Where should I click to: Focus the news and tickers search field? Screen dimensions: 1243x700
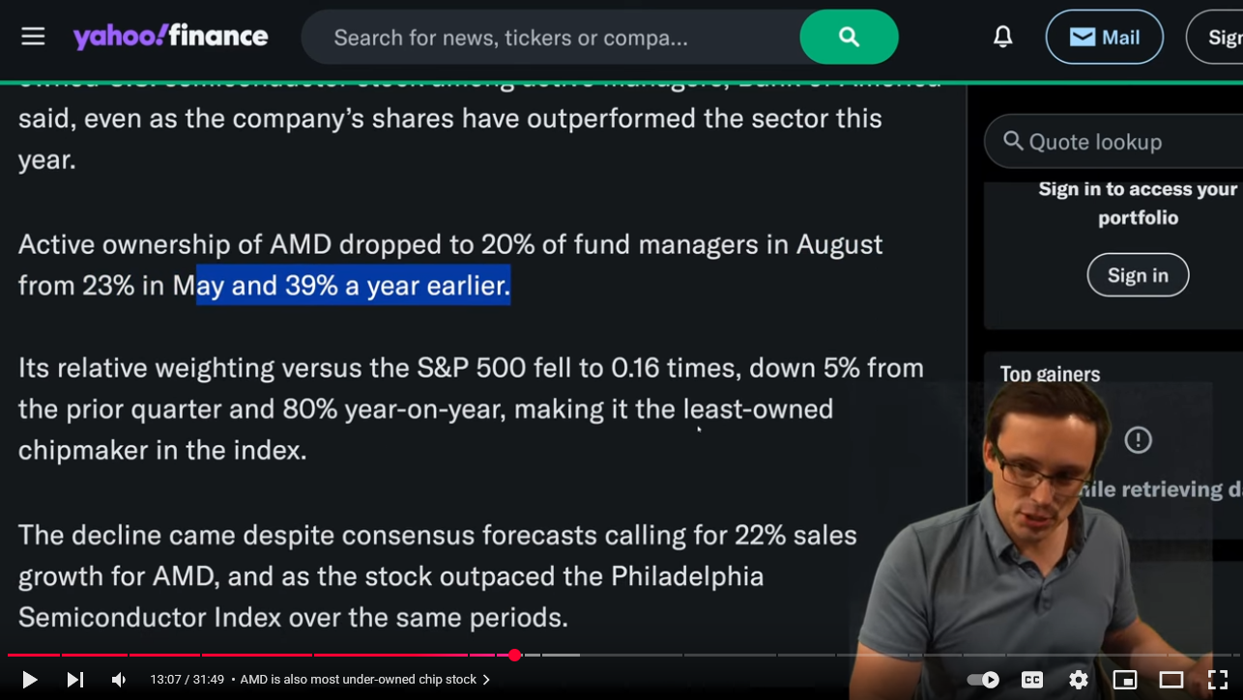[x=551, y=38]
